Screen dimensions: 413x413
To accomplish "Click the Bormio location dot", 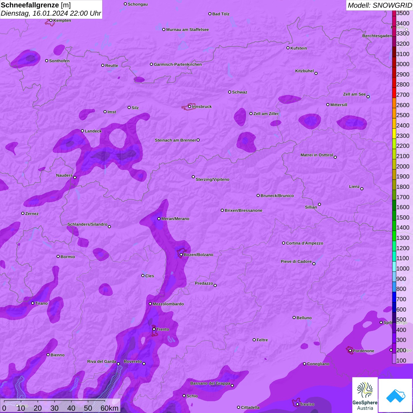I will pos(58,256).
